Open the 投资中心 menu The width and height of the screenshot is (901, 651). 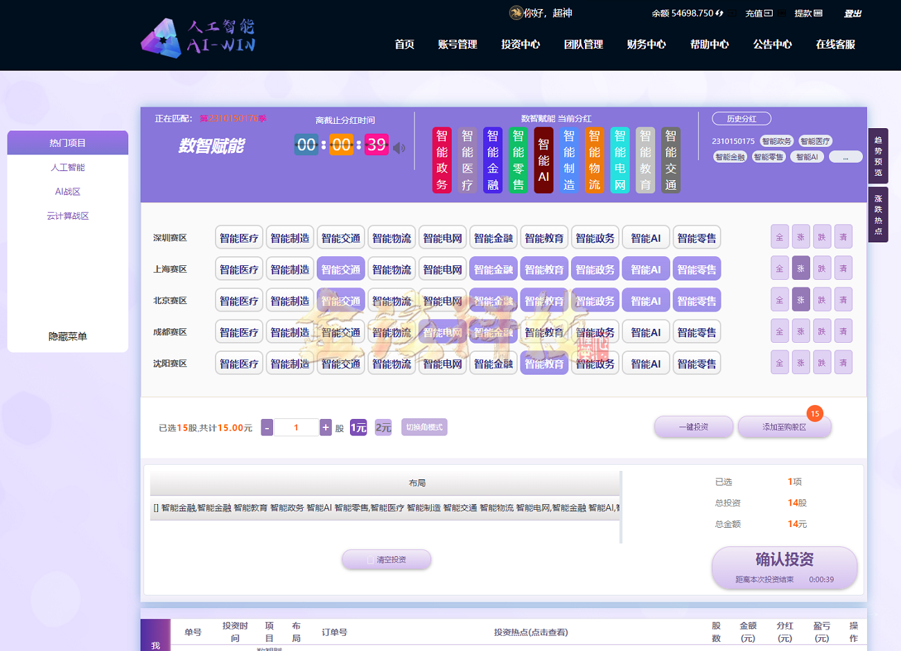point(520,44)
